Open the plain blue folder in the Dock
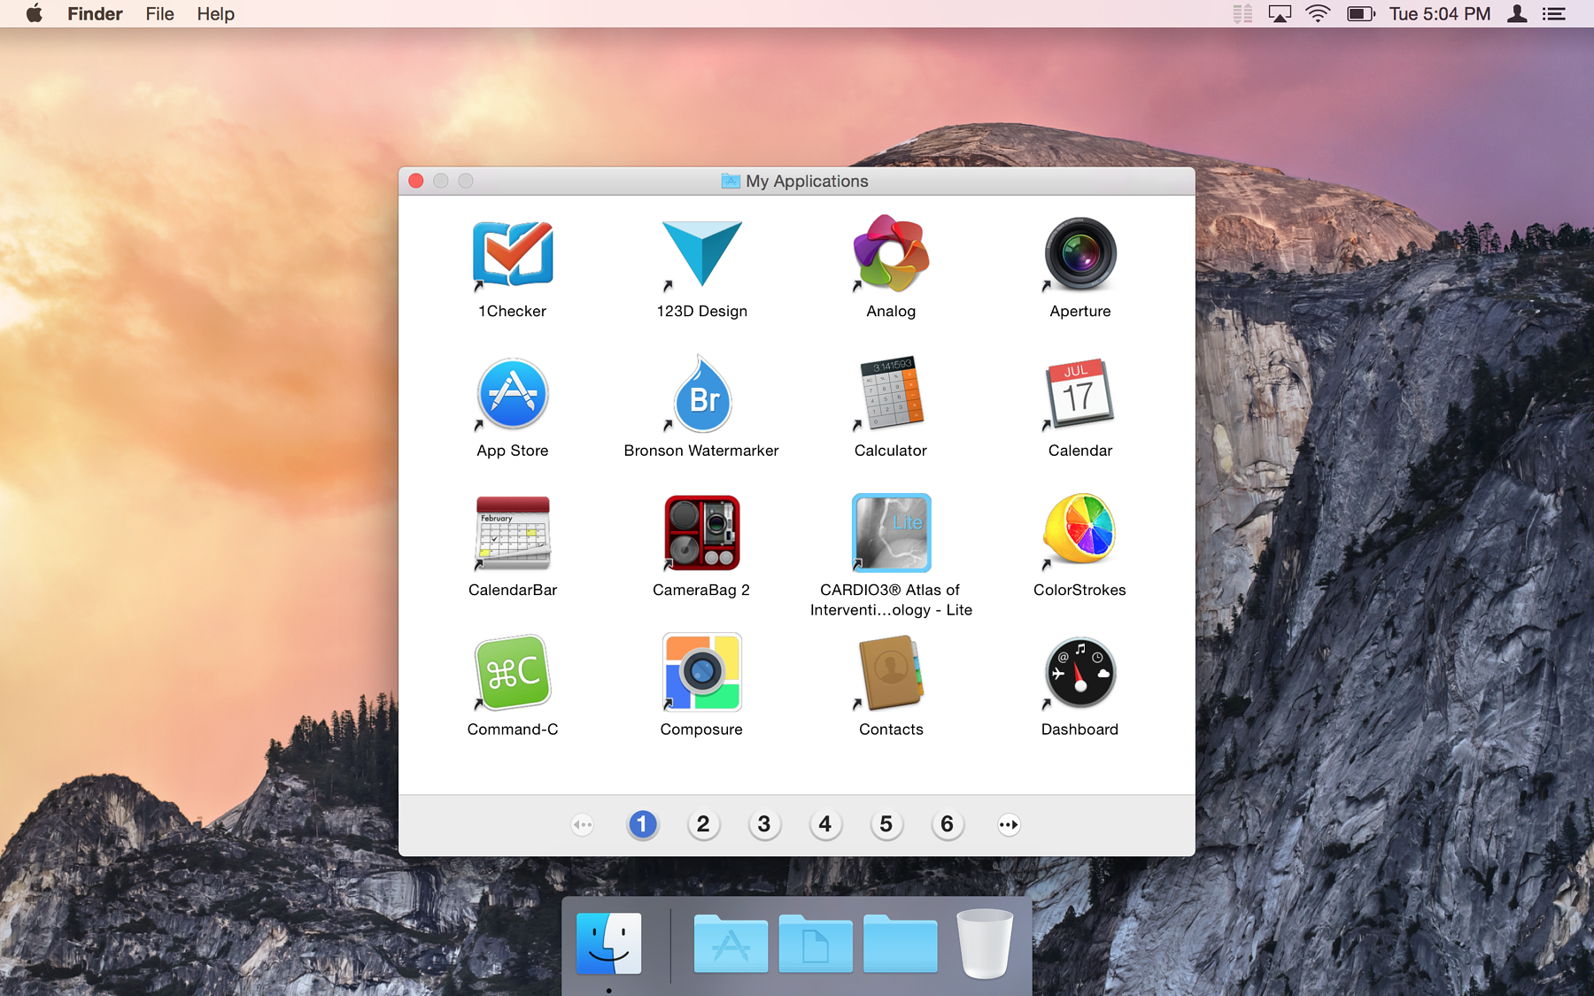The image size is (1594, 996). tap(901, 944)
